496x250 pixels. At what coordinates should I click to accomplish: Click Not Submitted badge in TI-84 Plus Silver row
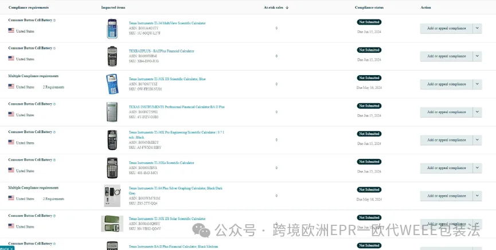point(369,190)
